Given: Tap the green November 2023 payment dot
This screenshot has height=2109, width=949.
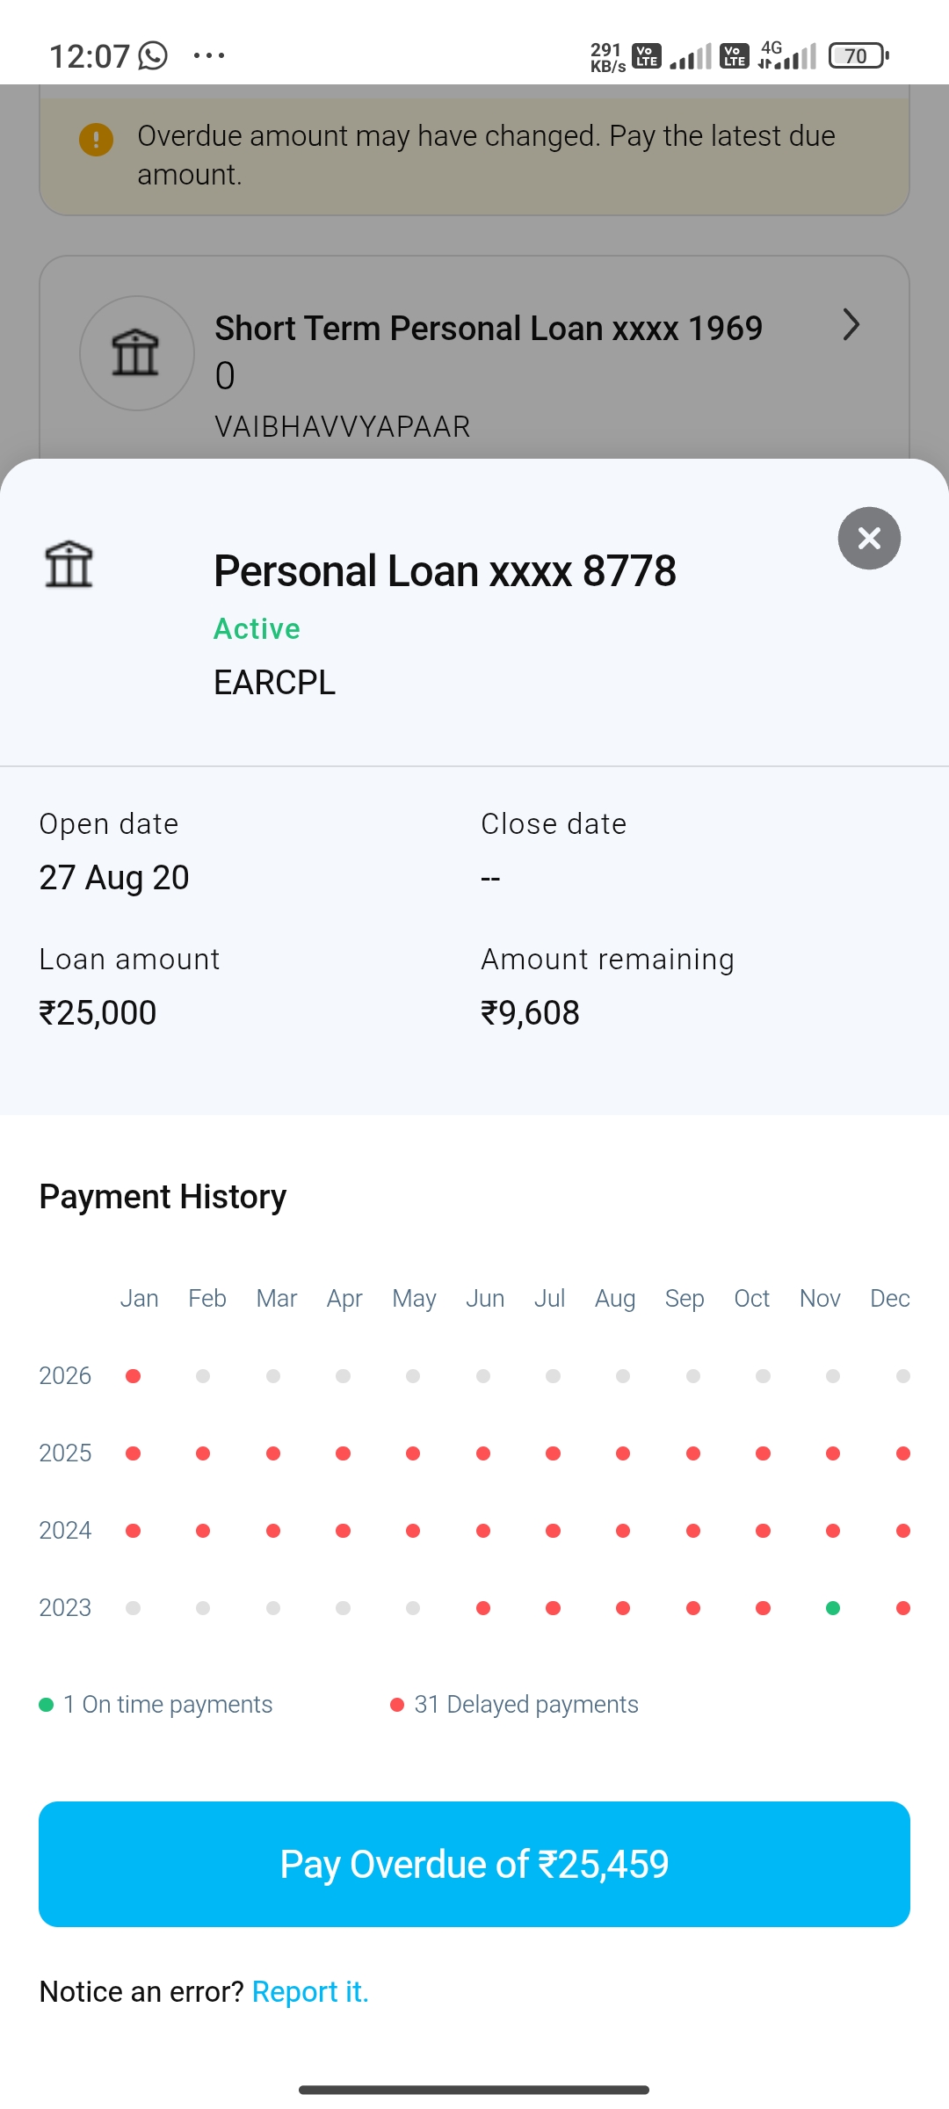Looking at the screenshot, I should (x=833, y=1608).
